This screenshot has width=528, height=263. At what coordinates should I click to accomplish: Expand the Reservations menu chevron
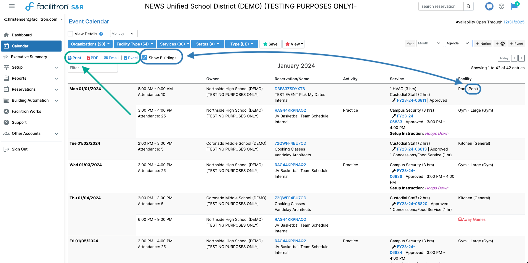tap(57, 90)
